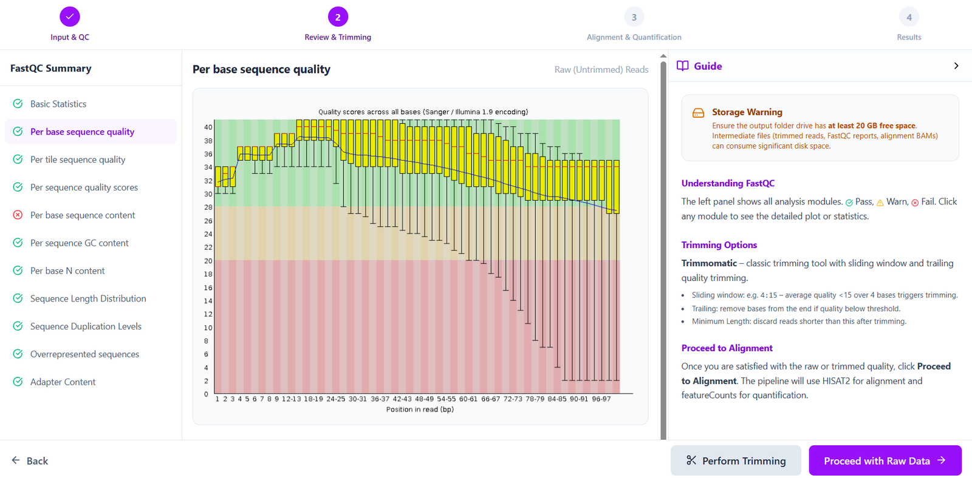Click the Storage Warning title

[747, 112]
